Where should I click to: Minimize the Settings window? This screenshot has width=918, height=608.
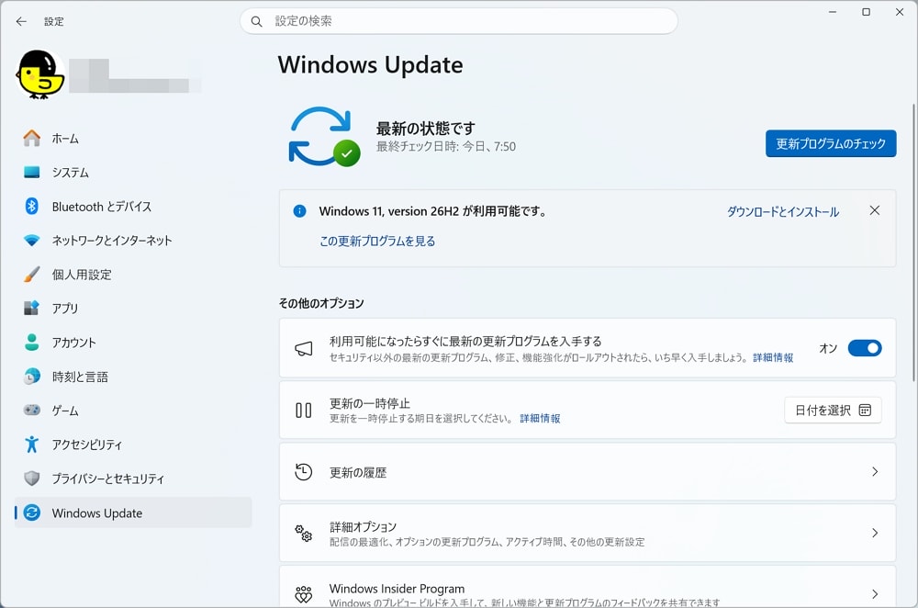click(x=833, y=12)
